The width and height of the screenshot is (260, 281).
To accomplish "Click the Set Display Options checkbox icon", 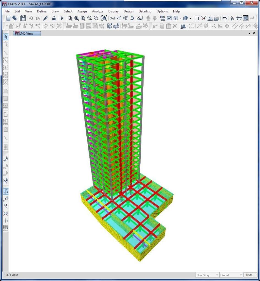I will (x=169, y=18).
